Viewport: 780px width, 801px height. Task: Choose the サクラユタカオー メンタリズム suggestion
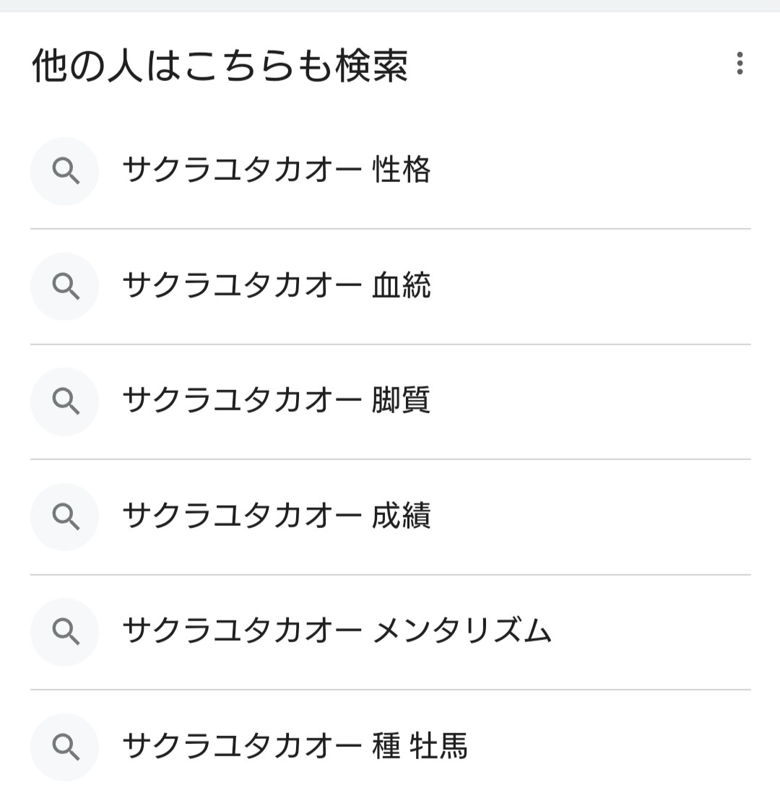(x=391, y=632)
